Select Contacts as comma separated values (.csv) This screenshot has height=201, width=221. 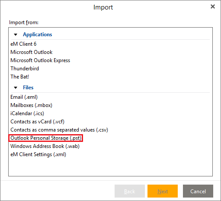tap(59, 130)
